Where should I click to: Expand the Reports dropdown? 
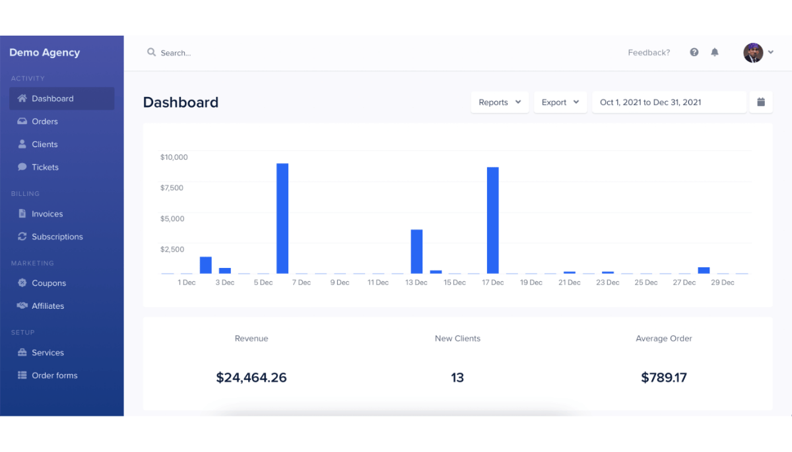pyautogui.click(x=500, y=102)
